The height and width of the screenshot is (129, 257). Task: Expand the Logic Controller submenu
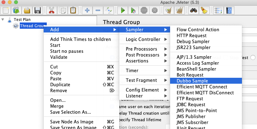coord(145,39)
